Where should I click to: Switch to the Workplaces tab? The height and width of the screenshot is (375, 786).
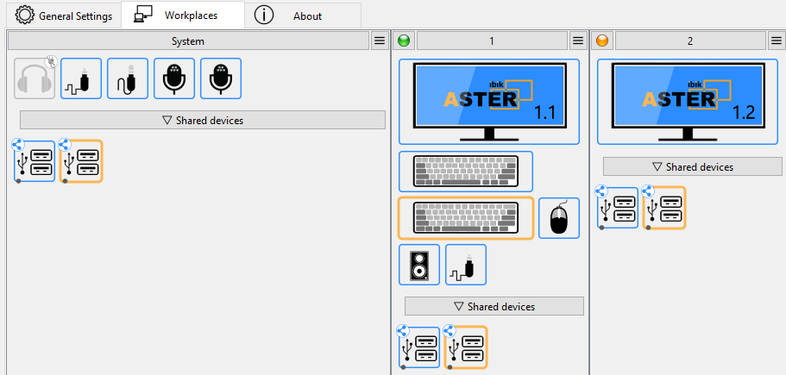click(x=183, y=15)
